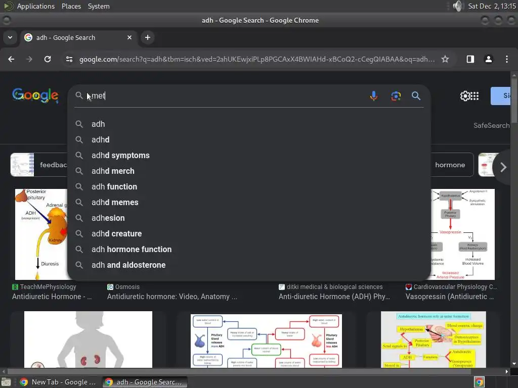Open the Google apps grid
Screen dimensions: 518x388
474,96
